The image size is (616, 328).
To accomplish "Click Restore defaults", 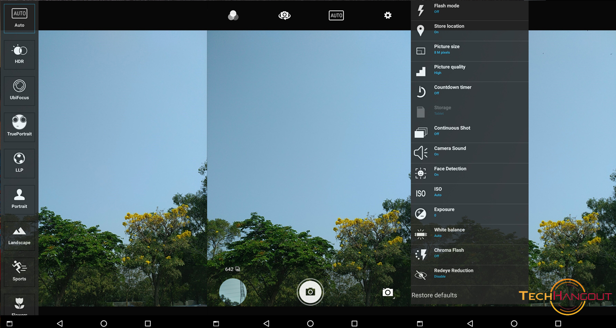I will pos(434,295).
